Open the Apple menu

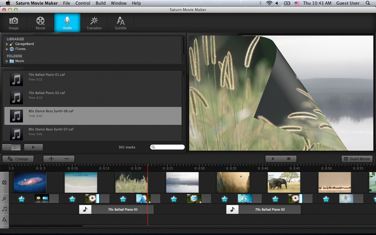click(8, 3)
